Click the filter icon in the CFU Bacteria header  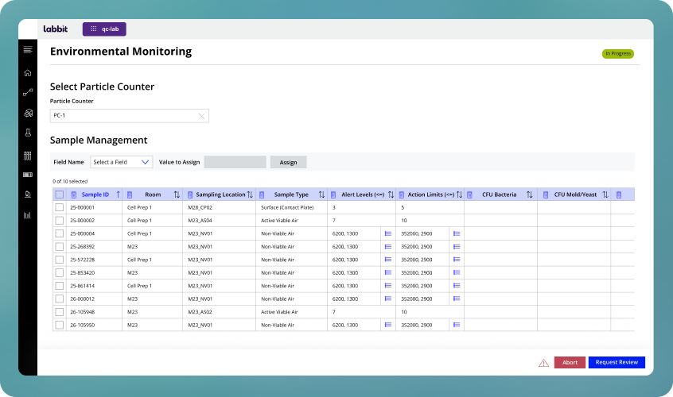[469, 195]
